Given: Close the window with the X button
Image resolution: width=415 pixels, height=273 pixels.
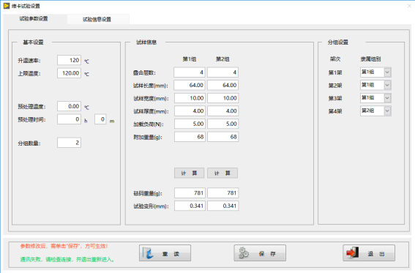Looking at the screenshot, I should pyautogui.click(x=409, y=6).
